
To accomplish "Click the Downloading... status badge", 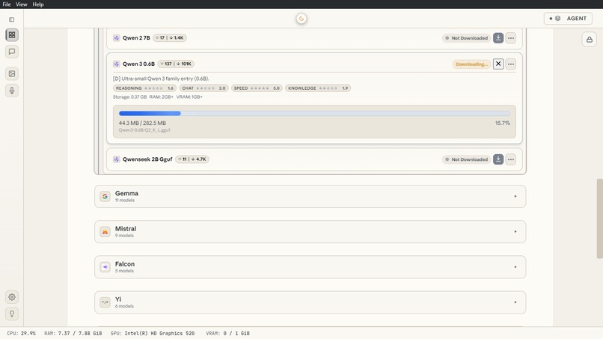I will [x=471, y=64].
